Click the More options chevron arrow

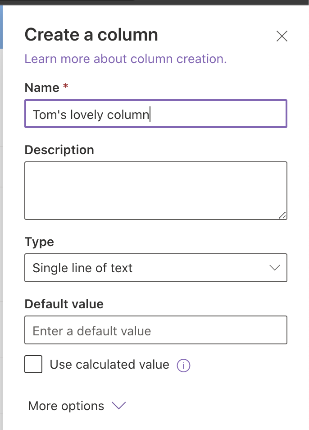(118, 405)
